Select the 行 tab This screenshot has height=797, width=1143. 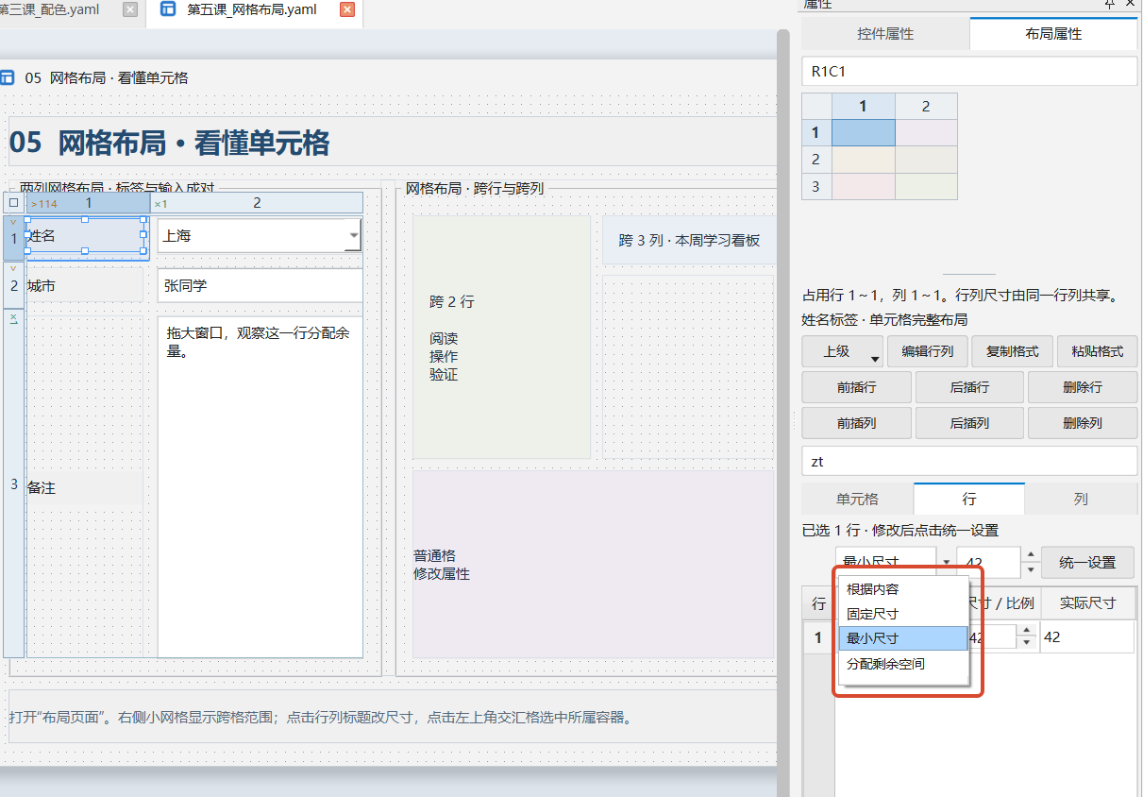pyautogui.click(x=969, y=499)
